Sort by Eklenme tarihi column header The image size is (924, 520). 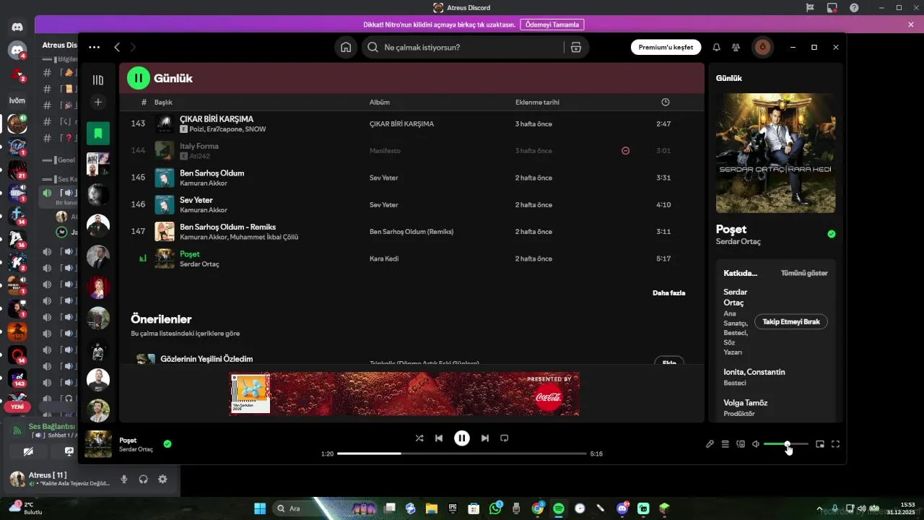click(x=537, y=103)
